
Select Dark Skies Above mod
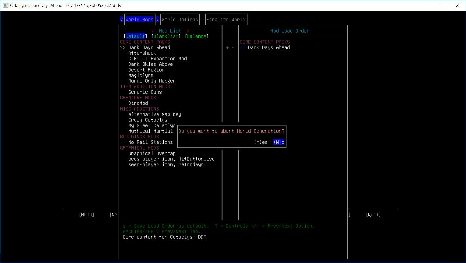[x=150, y=64]
